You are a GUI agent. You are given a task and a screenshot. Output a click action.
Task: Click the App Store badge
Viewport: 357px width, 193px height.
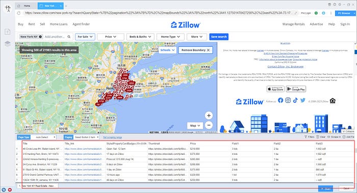[x=275, y=89]
